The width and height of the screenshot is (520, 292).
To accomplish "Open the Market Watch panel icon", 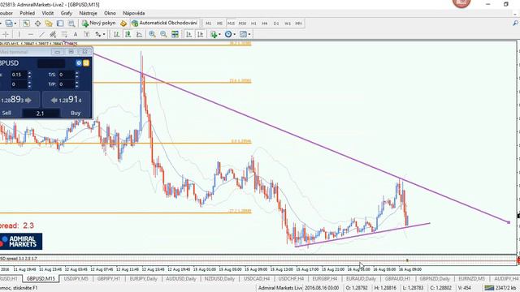I will 26,24.
